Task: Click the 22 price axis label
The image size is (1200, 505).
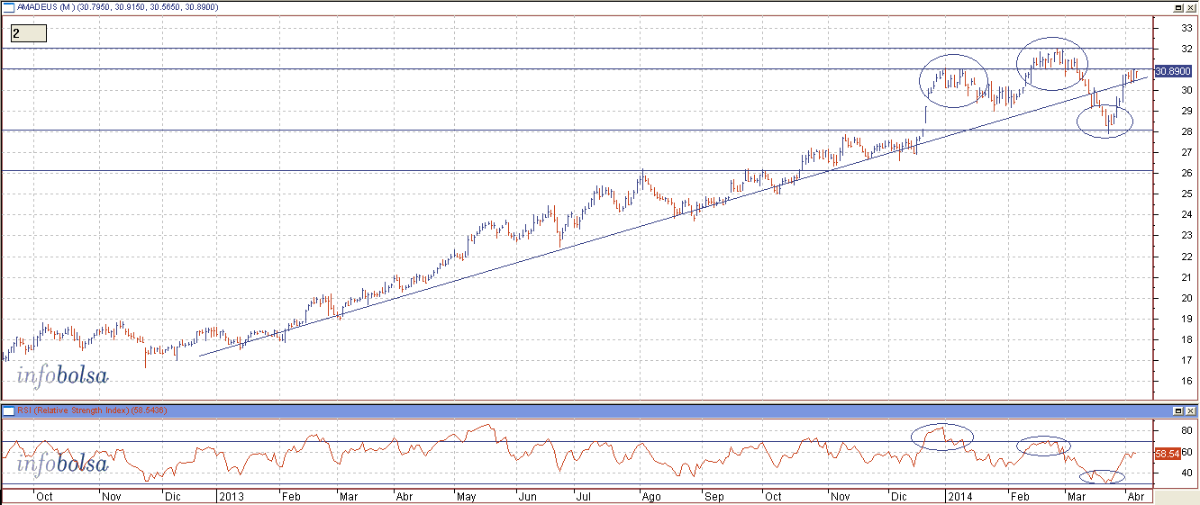Action: coord(1186,257)
